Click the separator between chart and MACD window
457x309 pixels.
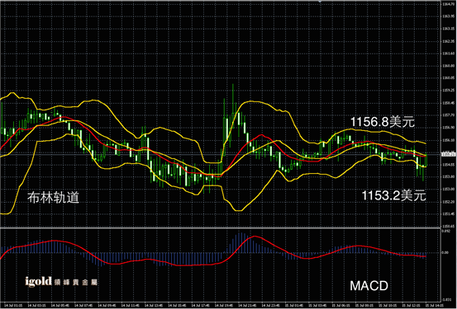click(x=220, y=228)
